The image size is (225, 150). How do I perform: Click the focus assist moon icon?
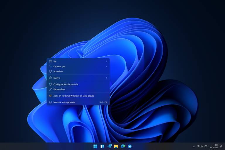(221, 146)
